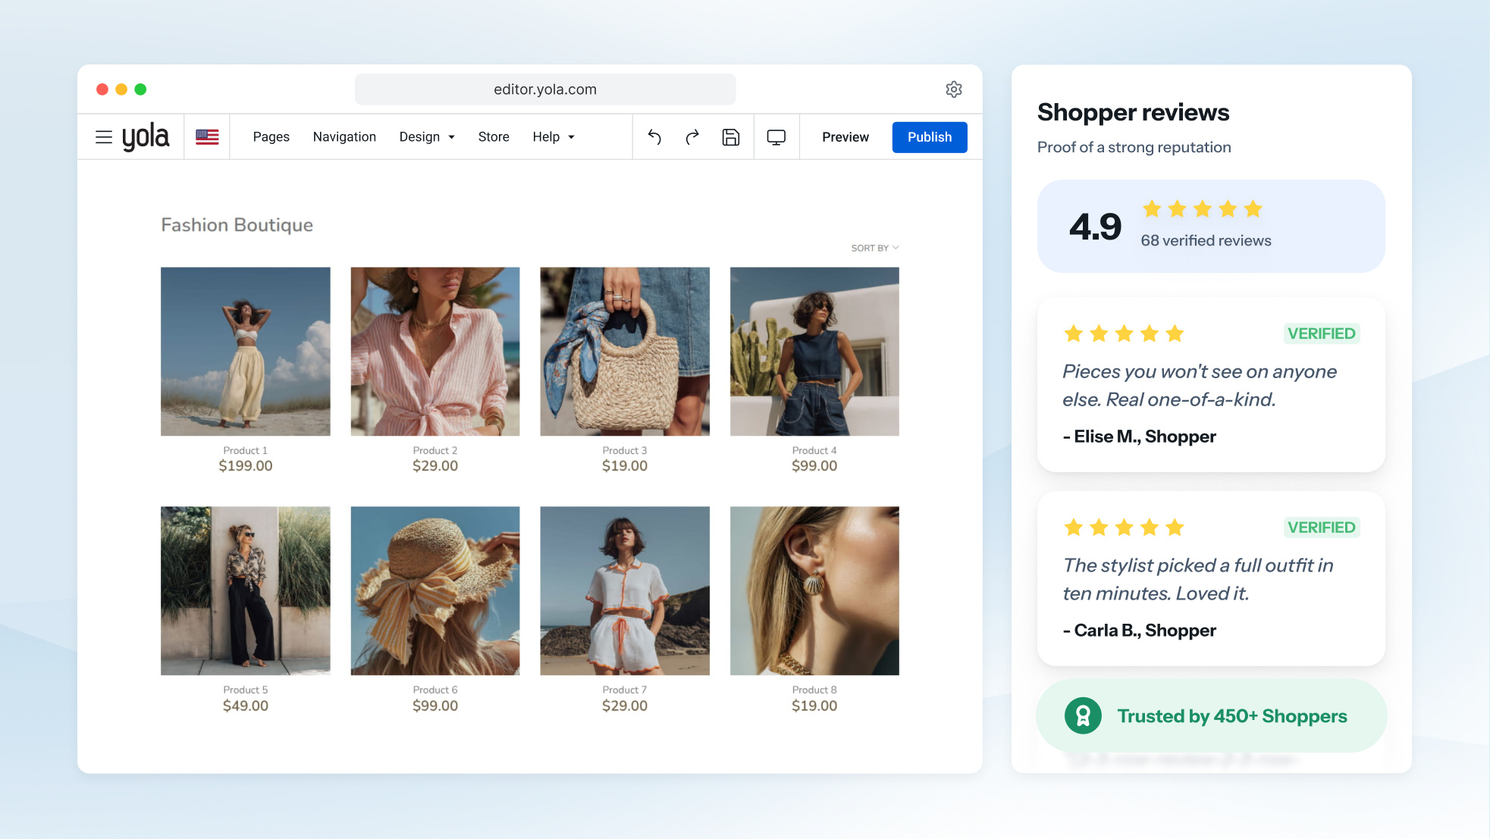Image resolution: width=1490 pixels, height=839 pixels.
Task: Select Product 5 black pants thumbnail
Action: point(246,590)
